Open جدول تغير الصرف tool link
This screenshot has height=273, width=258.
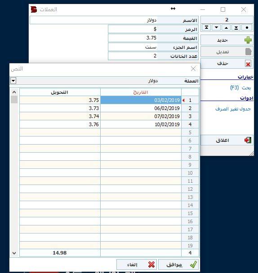pos(233,109)
